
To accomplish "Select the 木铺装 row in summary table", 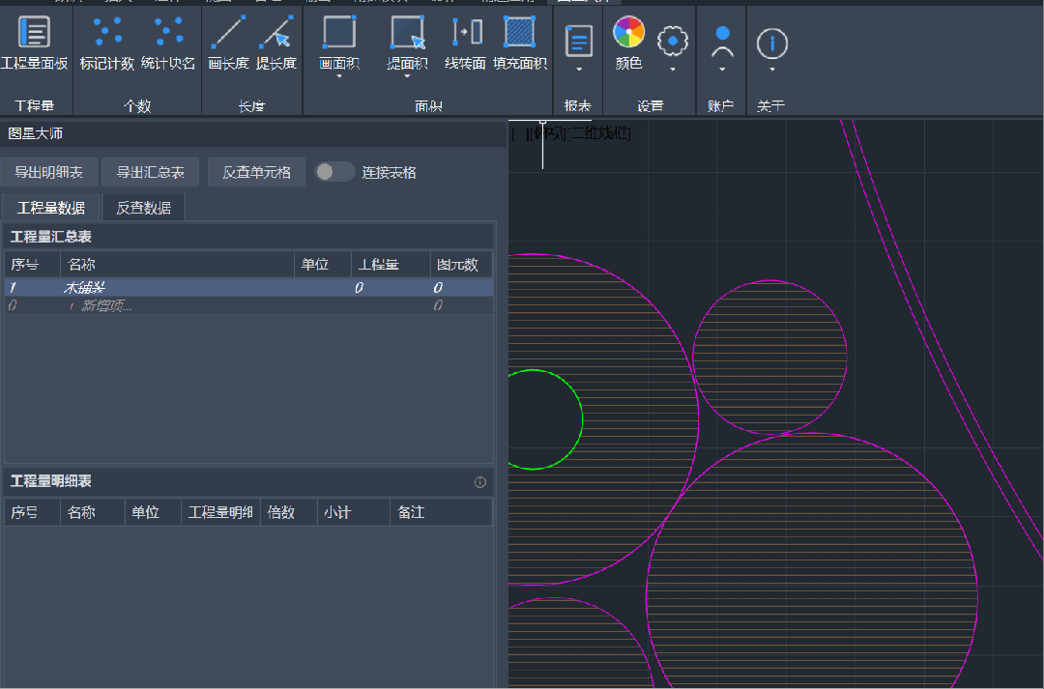I will (248, 288).
